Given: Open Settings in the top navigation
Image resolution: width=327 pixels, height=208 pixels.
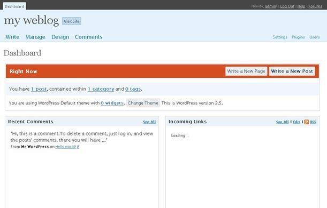Looking at the screenshot, I should point(280,37).
